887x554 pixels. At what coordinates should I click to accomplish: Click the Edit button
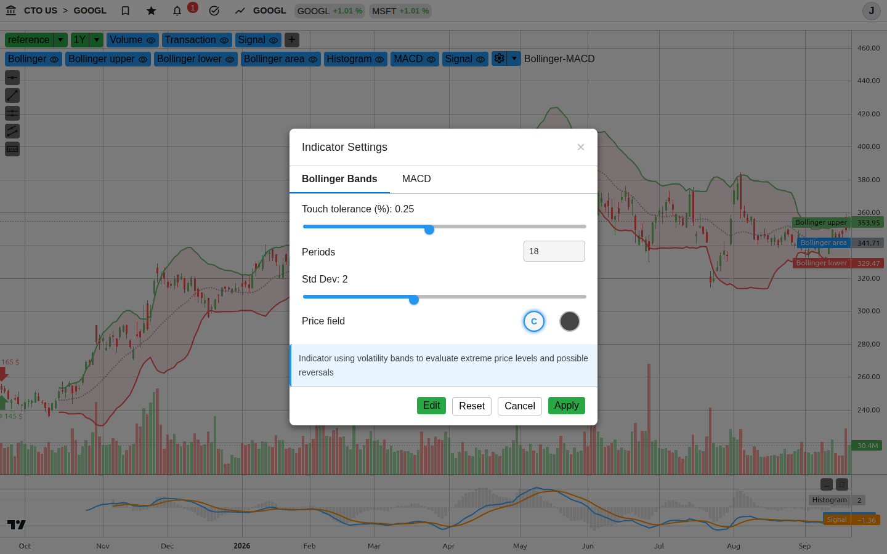tap(431, 406)
